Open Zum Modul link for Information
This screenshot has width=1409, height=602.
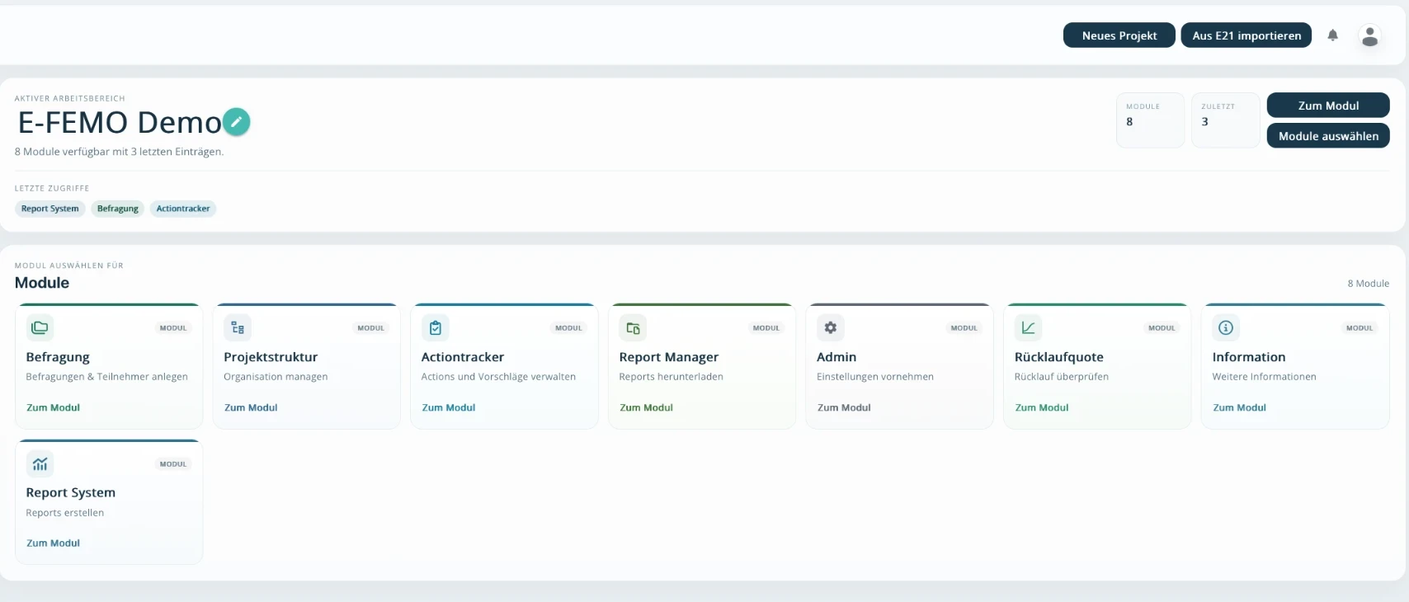point(1240,407)
